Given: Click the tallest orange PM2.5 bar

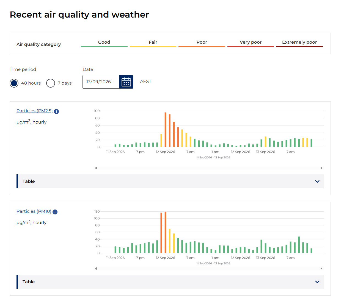Looking at the screenshot, I should click(x=166, y=130).
